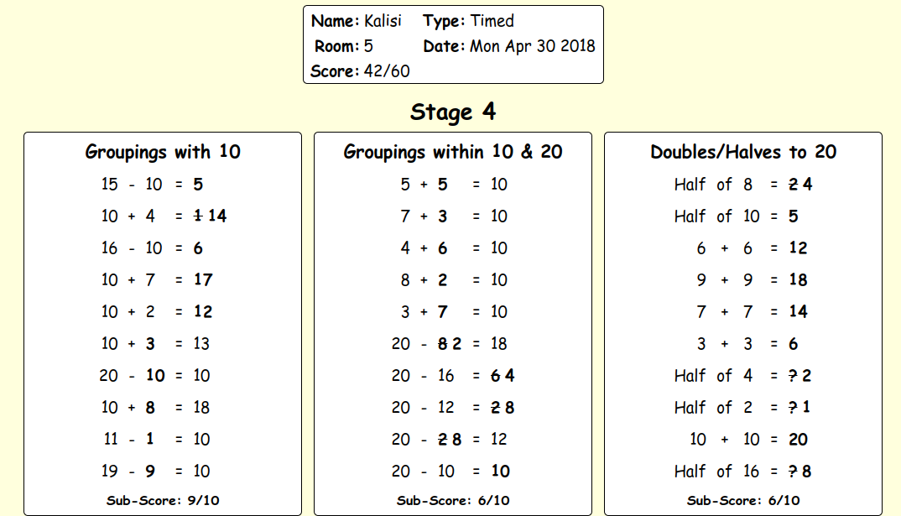Click the Stage 4 heading
The width and height of the screenshot is (901, 516).
pyautogui.click(x=453, y=112)
